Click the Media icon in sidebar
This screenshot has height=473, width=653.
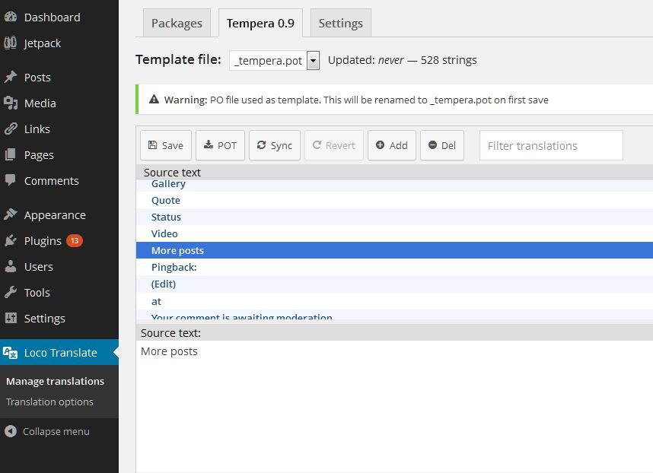pos(11,103)
